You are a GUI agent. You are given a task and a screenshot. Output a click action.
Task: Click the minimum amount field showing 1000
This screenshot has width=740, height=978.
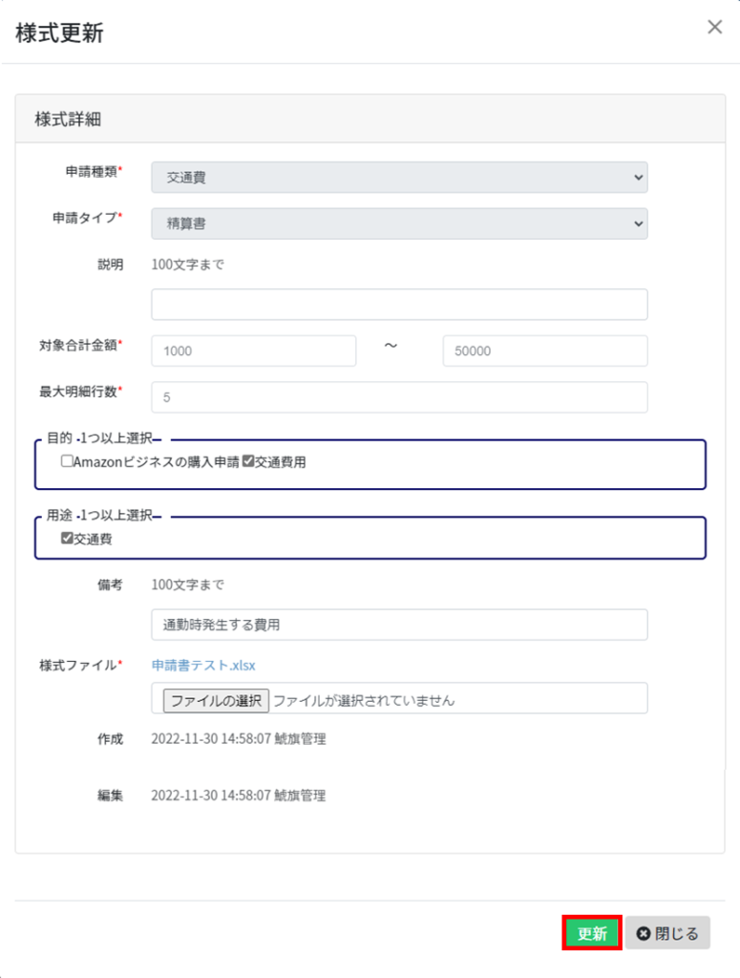click(254, 351)
